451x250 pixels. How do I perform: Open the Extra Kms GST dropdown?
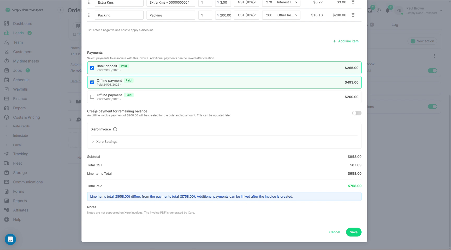[x=246, y=3]
